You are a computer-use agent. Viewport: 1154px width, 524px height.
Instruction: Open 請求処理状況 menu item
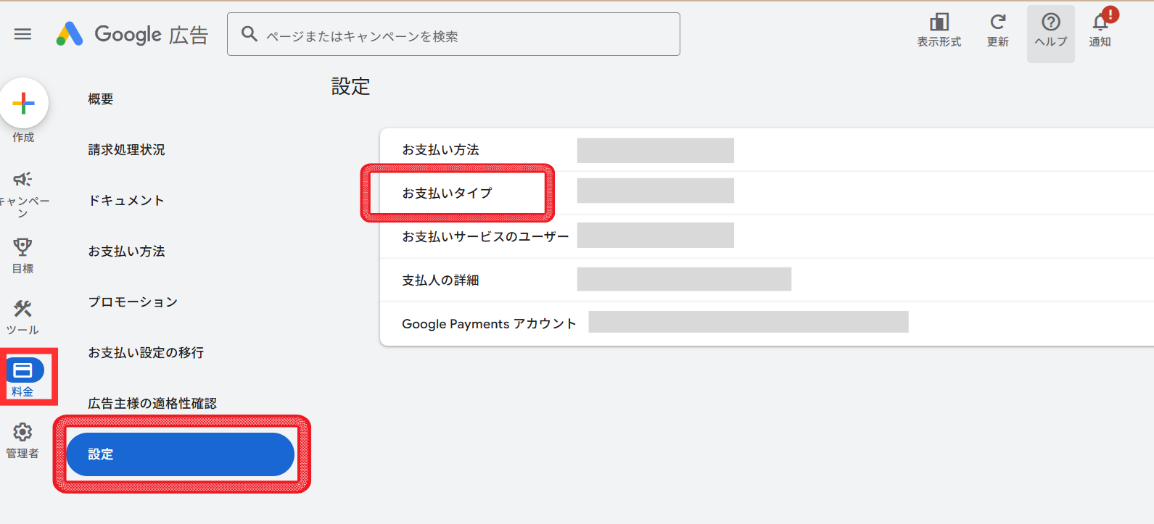click(x=126, y=150)
